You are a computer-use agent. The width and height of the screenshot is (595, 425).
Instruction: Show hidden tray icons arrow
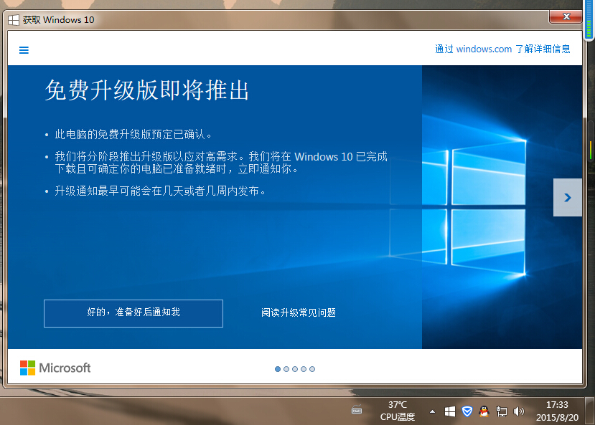[432, 411]
